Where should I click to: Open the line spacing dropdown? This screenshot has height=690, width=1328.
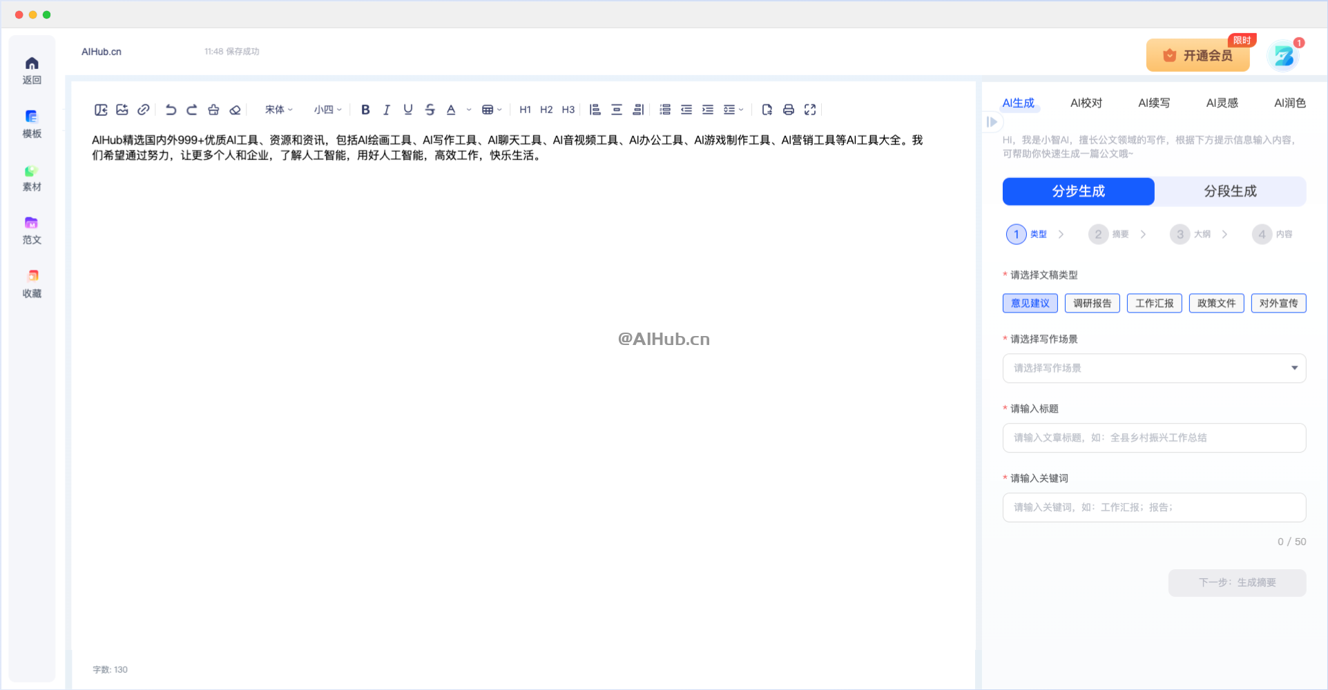[x=733, y=109]
